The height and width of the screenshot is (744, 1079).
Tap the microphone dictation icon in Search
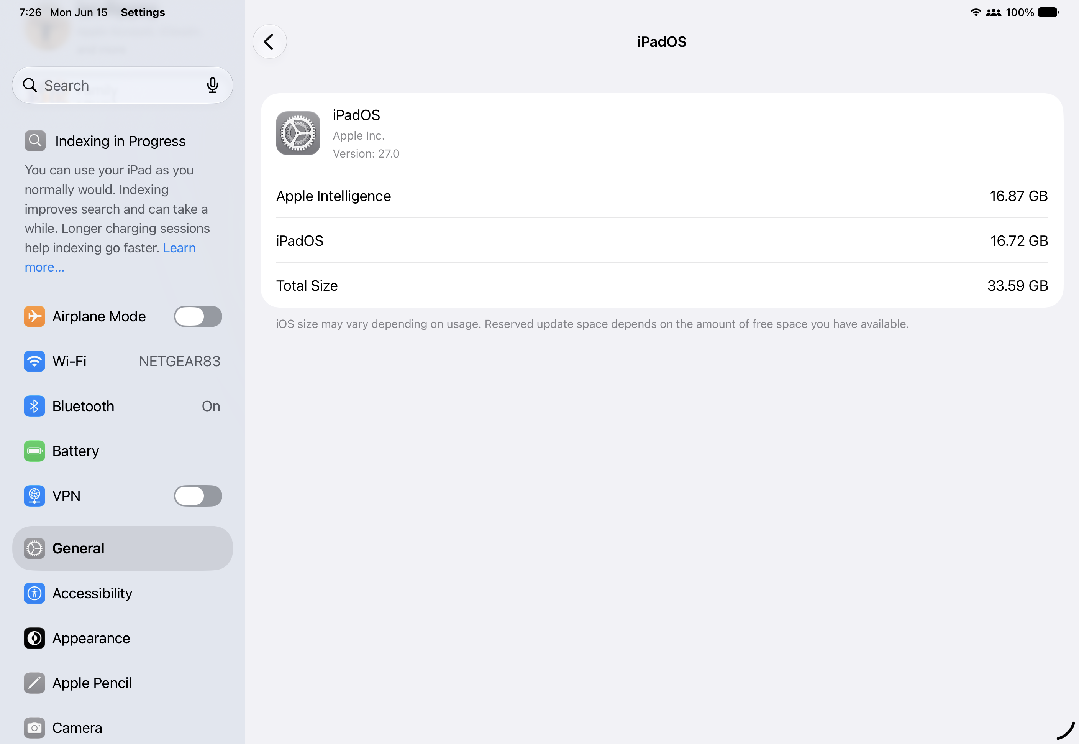click(x=212, y=85)
